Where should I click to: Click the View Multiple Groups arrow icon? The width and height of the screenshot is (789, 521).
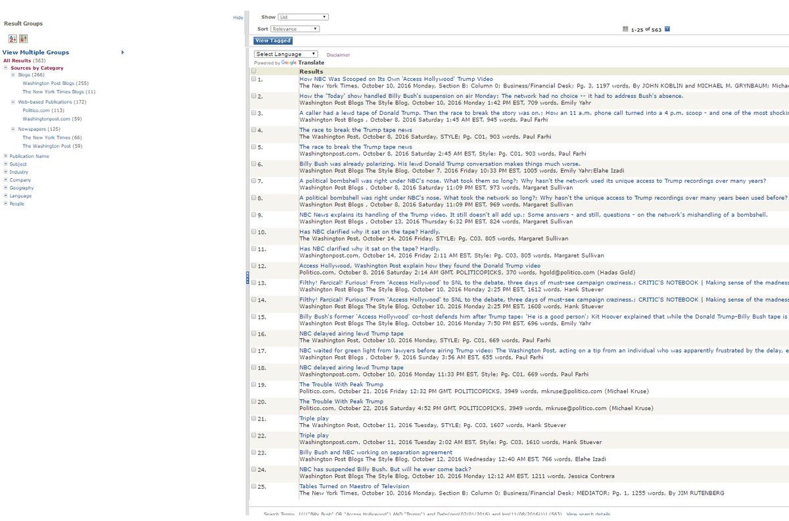pyautogui.click(x=123, y=52)
